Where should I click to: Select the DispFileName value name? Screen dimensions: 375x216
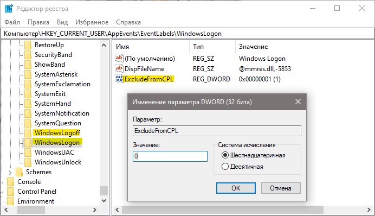coord(145,69)
